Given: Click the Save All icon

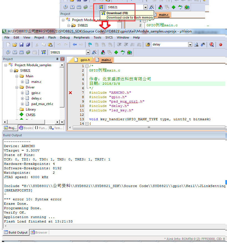Looking at the screenshot, I should 28,45.
